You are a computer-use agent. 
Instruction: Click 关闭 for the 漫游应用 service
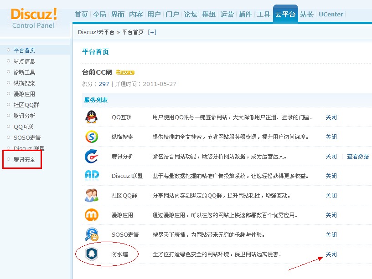[331, 215]
